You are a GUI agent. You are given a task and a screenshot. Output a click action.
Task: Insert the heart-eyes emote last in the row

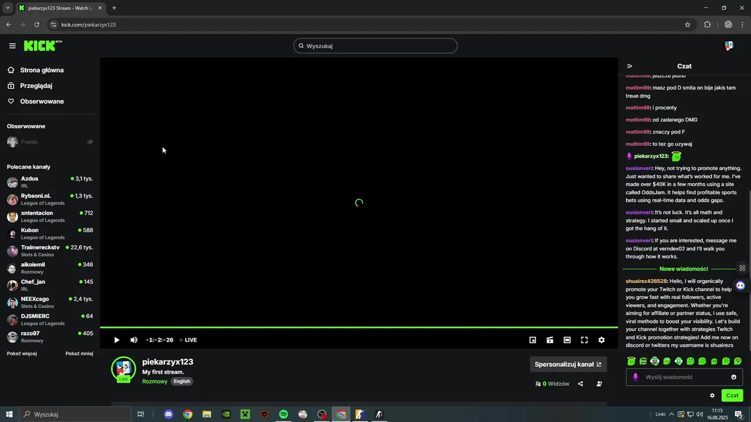pyautogui.click(x=738, y=361)
